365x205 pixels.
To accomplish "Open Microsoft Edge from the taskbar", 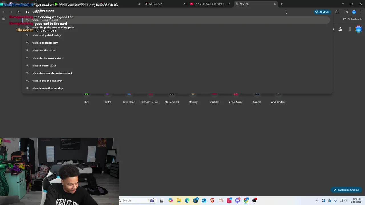I will coord(187,200).
